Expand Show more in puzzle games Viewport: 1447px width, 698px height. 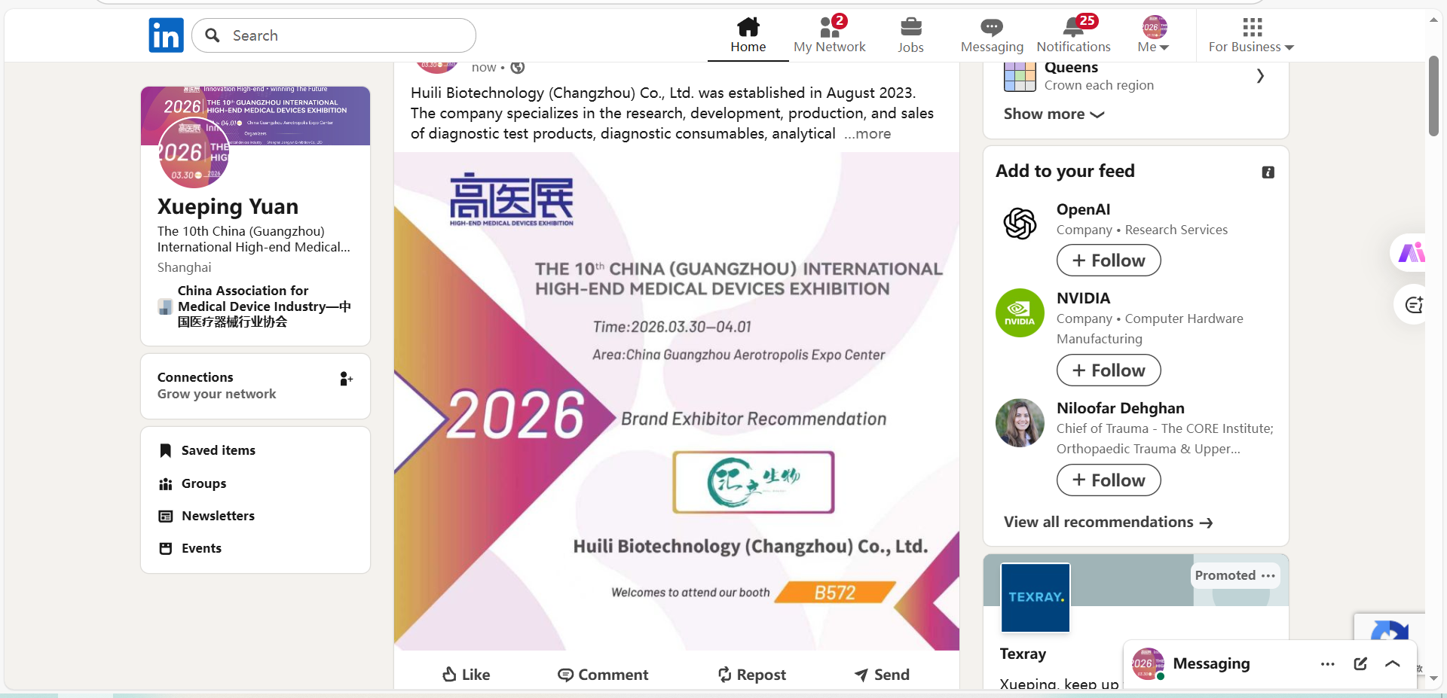tap(1054, 114)
